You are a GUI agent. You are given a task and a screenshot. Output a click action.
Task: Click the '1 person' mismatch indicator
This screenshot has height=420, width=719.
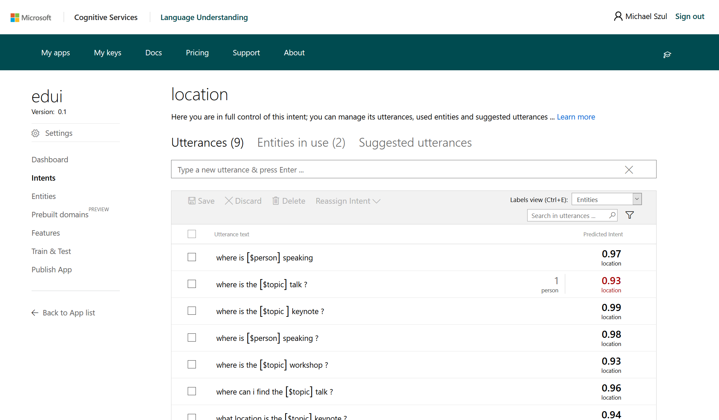[x=550, y=285]
